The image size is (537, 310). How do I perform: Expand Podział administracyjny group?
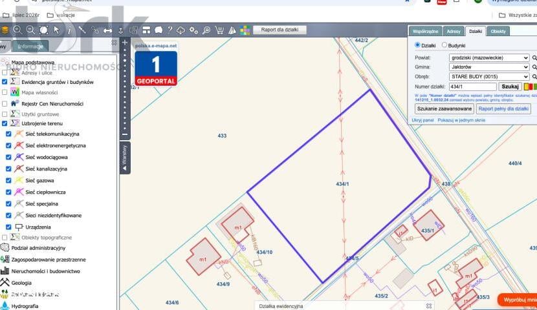(x=38, y=248)
